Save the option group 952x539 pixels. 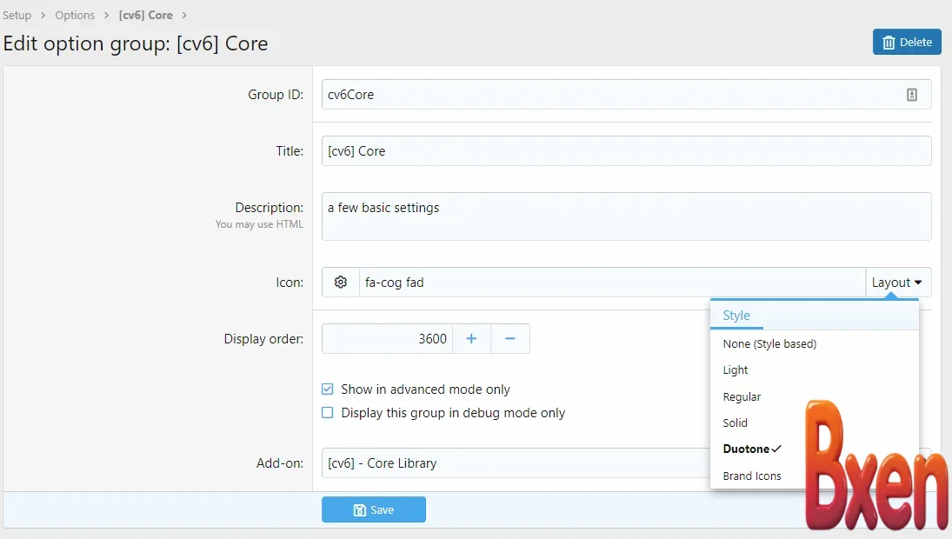373,509
